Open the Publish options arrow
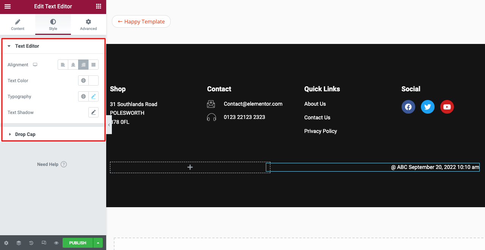This screenshot has height=250, width=485. coord(98,242)
